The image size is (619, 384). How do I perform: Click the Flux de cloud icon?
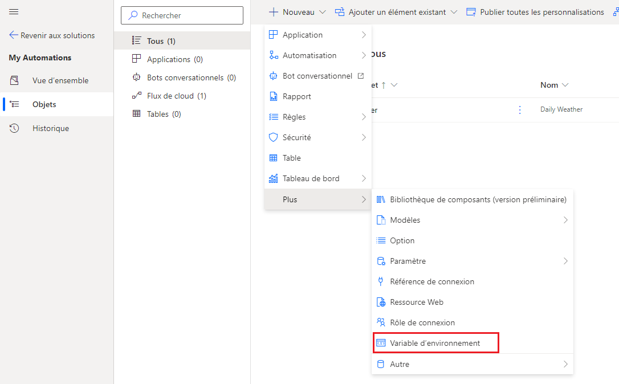coord(137,96)
